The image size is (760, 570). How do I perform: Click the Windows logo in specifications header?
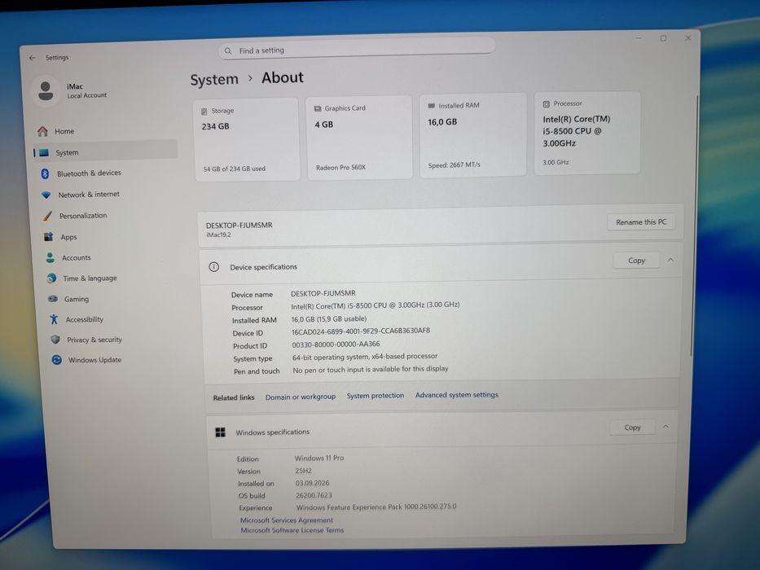coord(220,432)
